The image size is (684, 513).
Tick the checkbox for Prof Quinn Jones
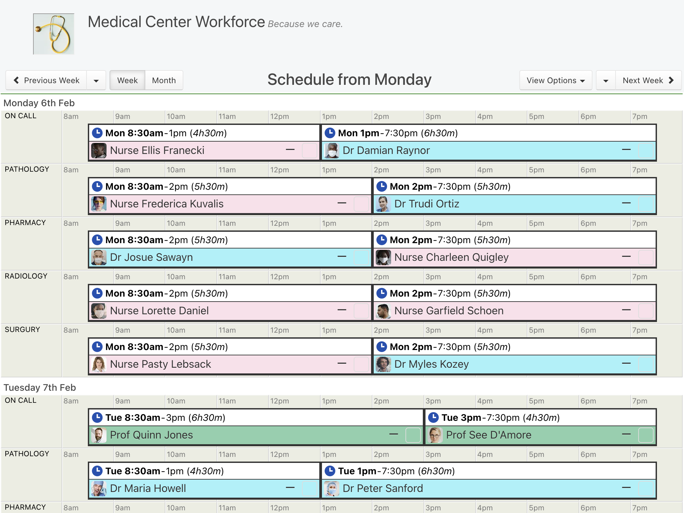[x=413, y=435]
